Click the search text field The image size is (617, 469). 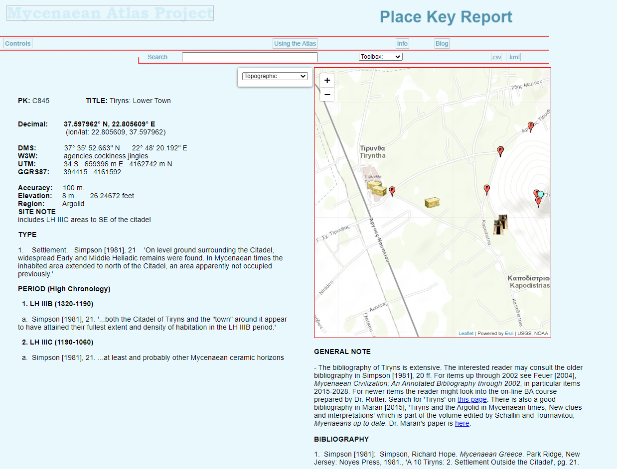click(250, 57)
